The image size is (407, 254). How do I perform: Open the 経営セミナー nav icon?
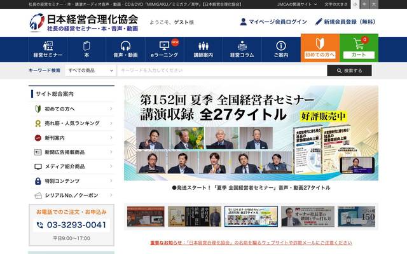[48, 46]
